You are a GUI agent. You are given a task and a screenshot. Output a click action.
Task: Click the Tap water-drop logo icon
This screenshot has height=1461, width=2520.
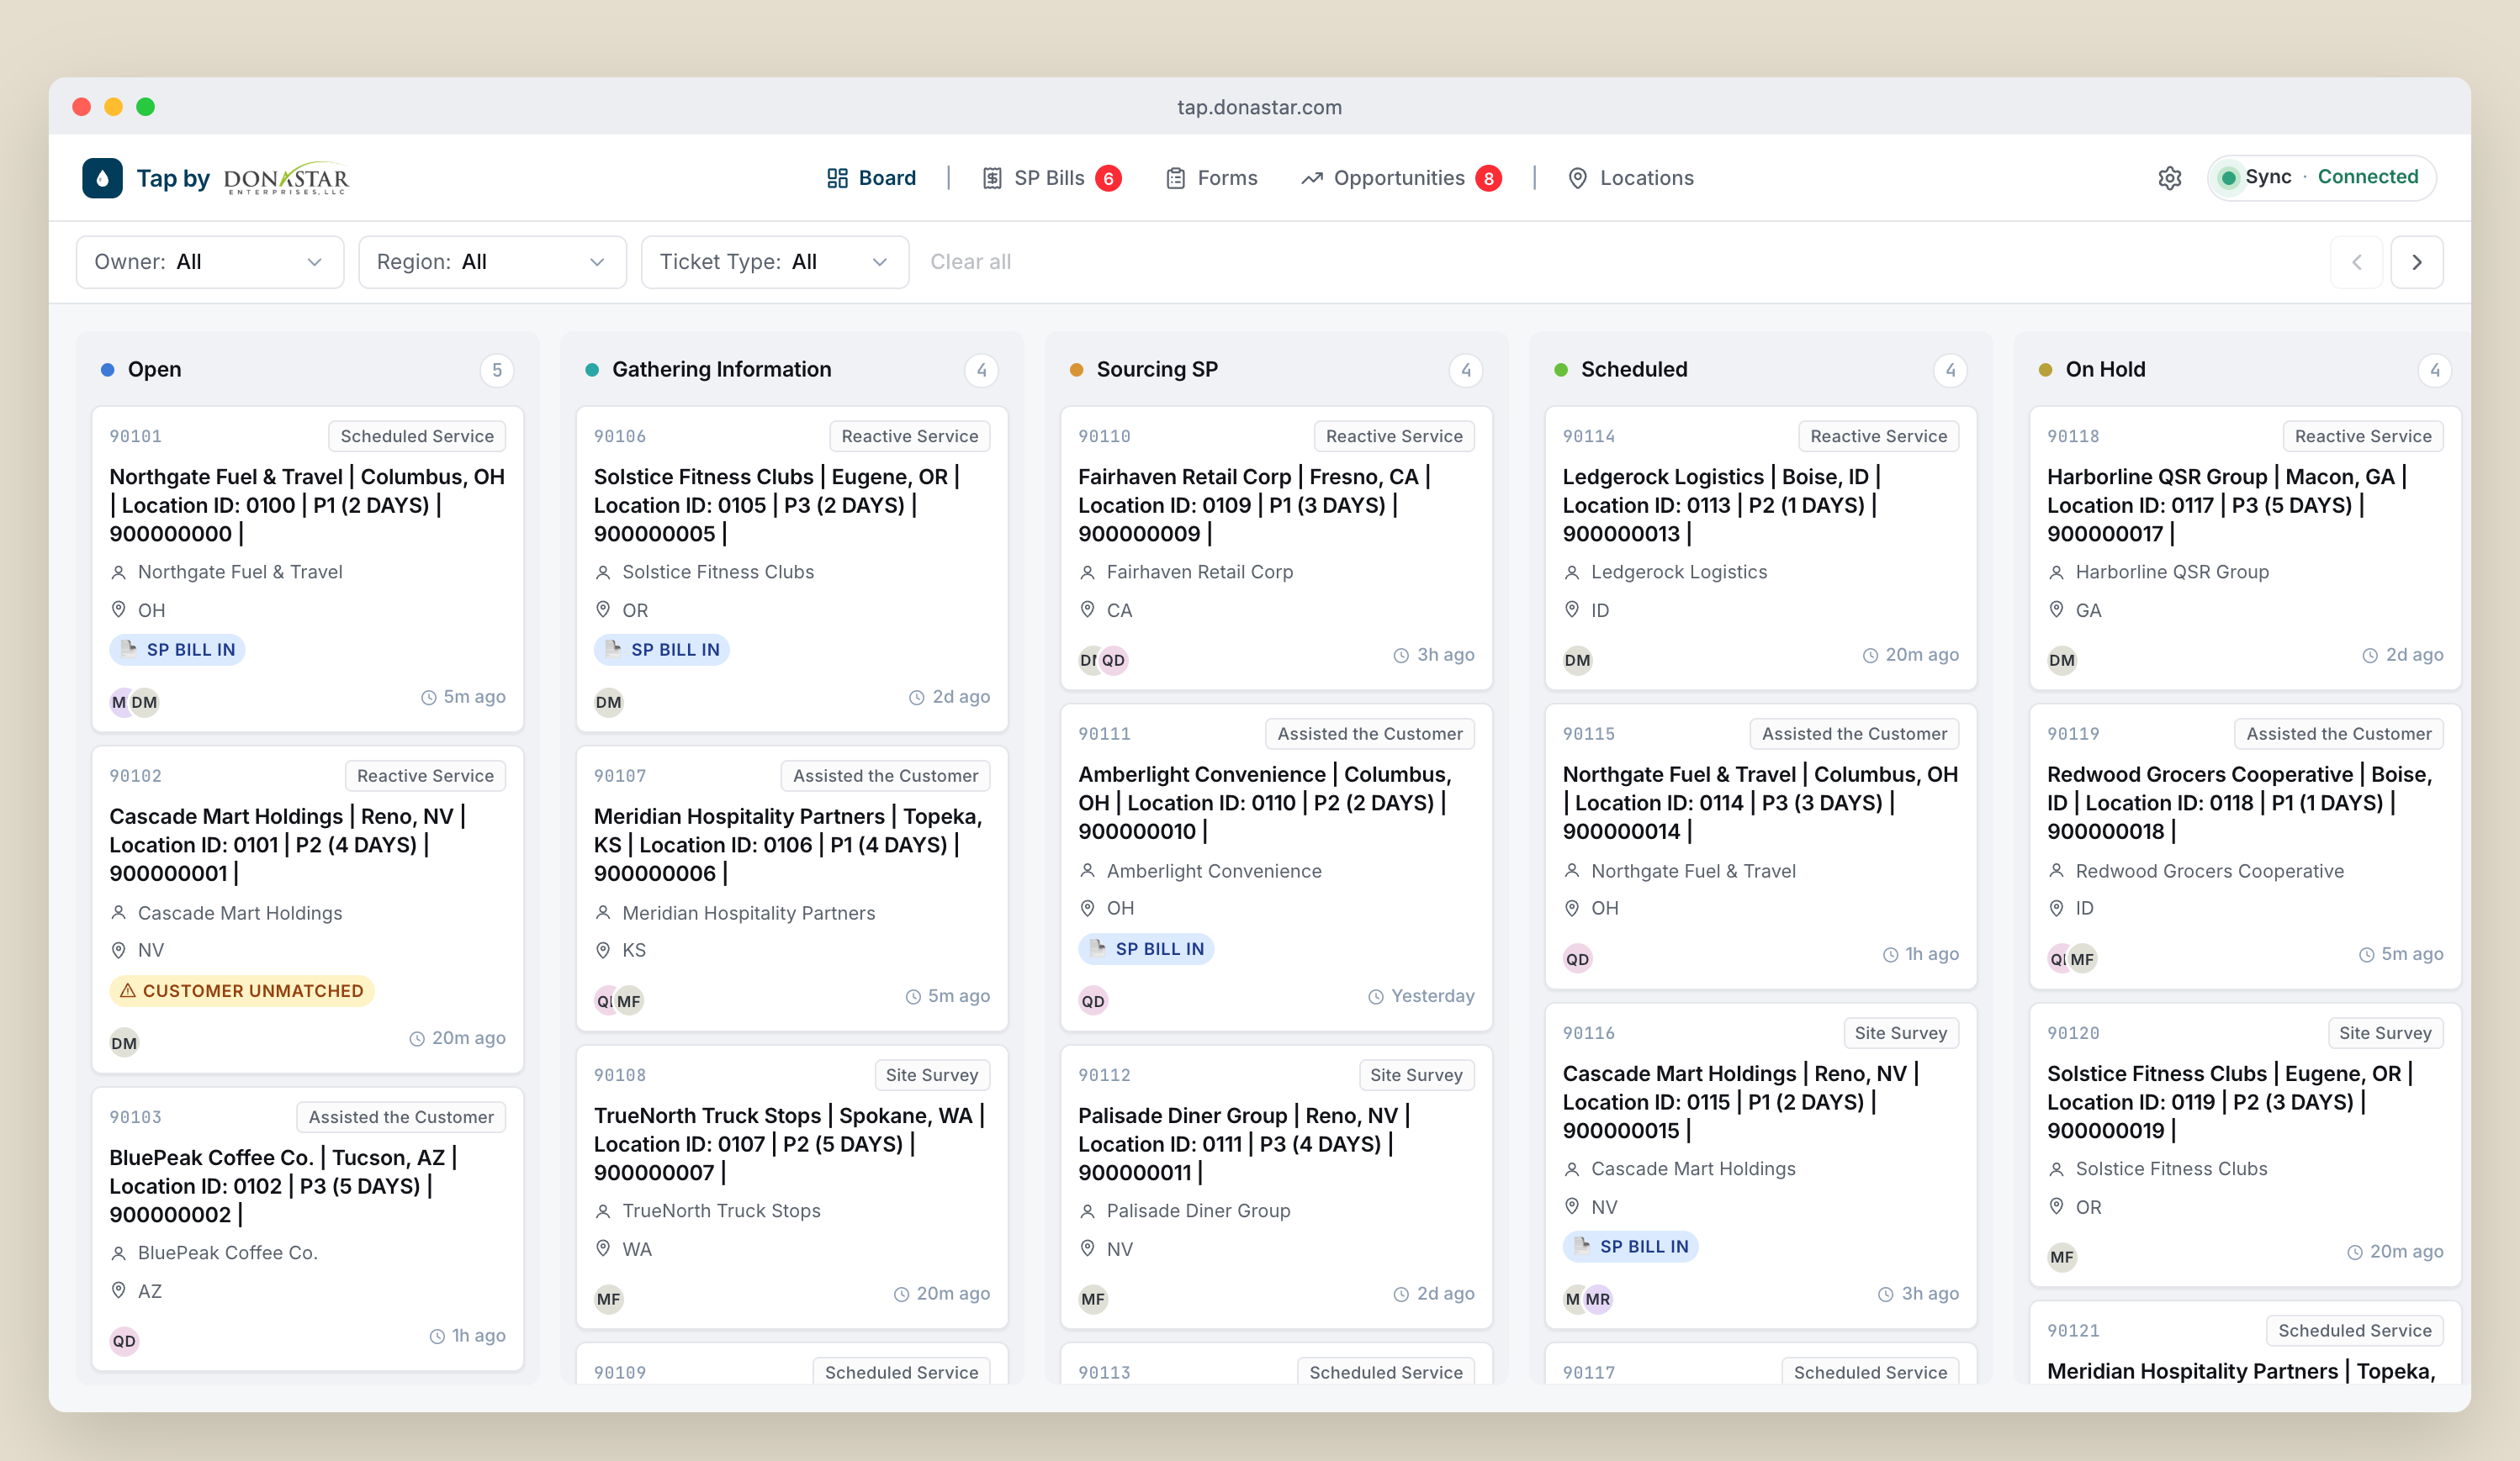(x=102, y=178)
